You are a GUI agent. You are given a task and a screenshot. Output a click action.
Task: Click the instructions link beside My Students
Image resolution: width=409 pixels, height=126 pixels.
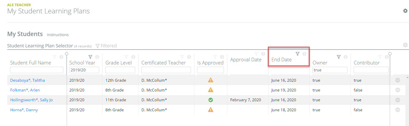58,35
